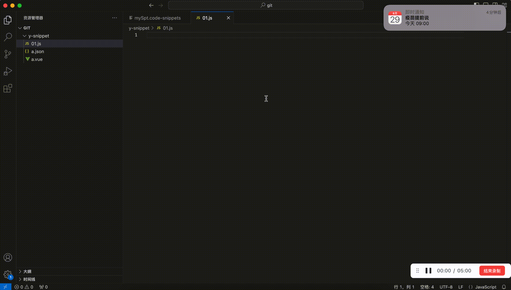Click the remote connection indicator

point(5,287)
